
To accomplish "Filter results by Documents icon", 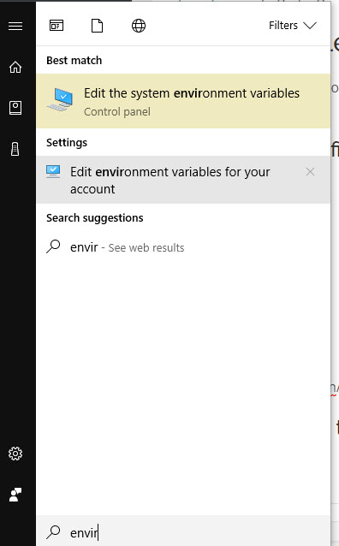I will (x=98, y=26).
